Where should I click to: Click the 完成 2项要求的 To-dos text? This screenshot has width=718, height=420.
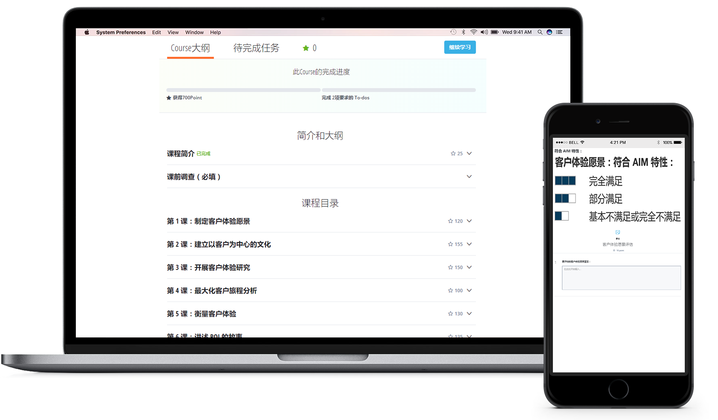pos(346,98)
